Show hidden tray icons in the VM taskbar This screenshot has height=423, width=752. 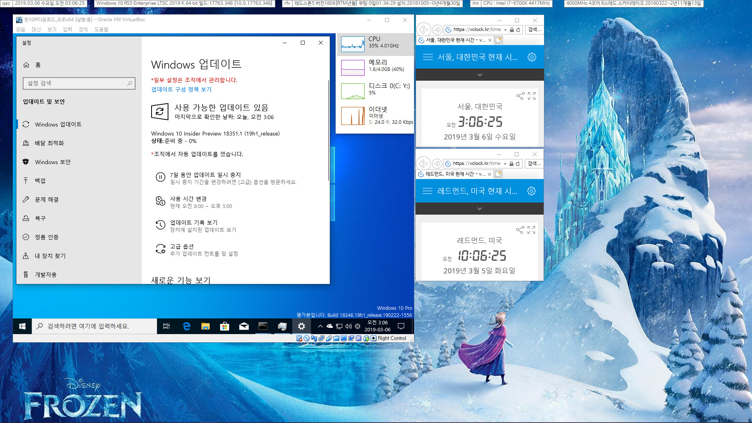click(320, 326)
